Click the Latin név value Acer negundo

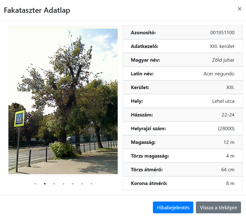[x=219, y=74]
